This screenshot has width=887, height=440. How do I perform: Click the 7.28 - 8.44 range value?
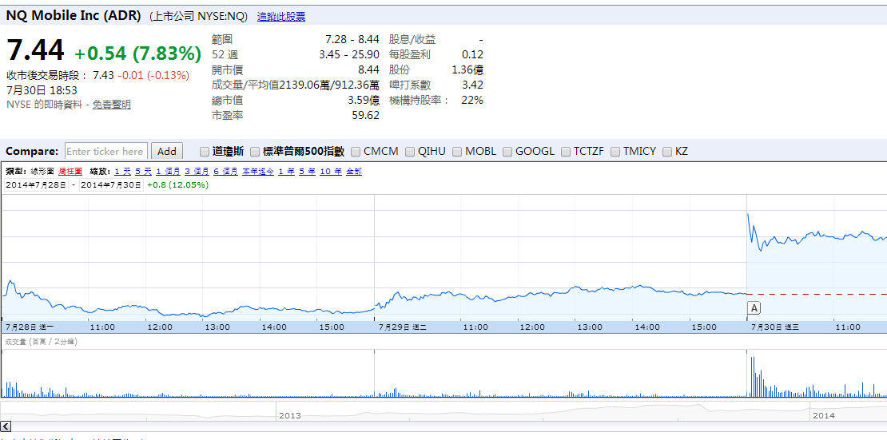(x=352, y=40)
